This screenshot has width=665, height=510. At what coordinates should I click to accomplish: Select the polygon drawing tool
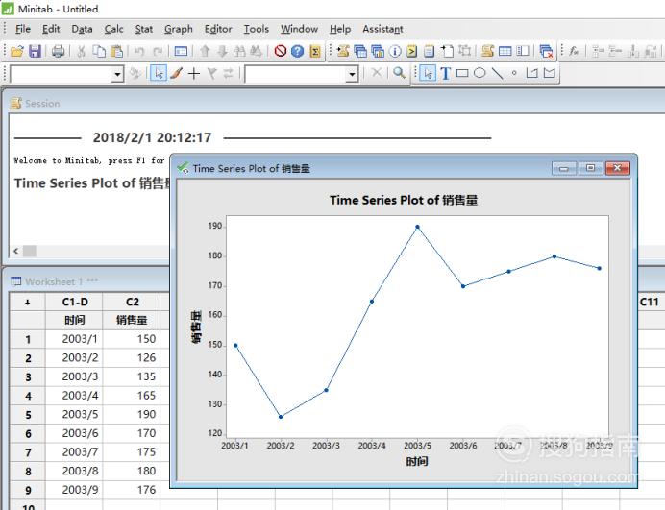pyautogui.click(x=550, y=73)
